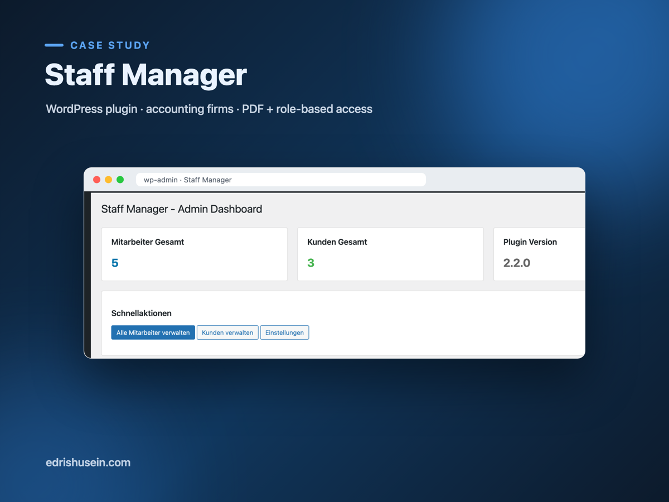This screenshot has height=502, width=669.
Task: Open the Einstellungen button
Action: (x=284, y=332)
